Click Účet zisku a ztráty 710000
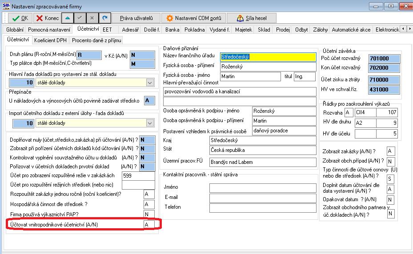The width and height of the screenshot is (413, 254). pos(384,80)
